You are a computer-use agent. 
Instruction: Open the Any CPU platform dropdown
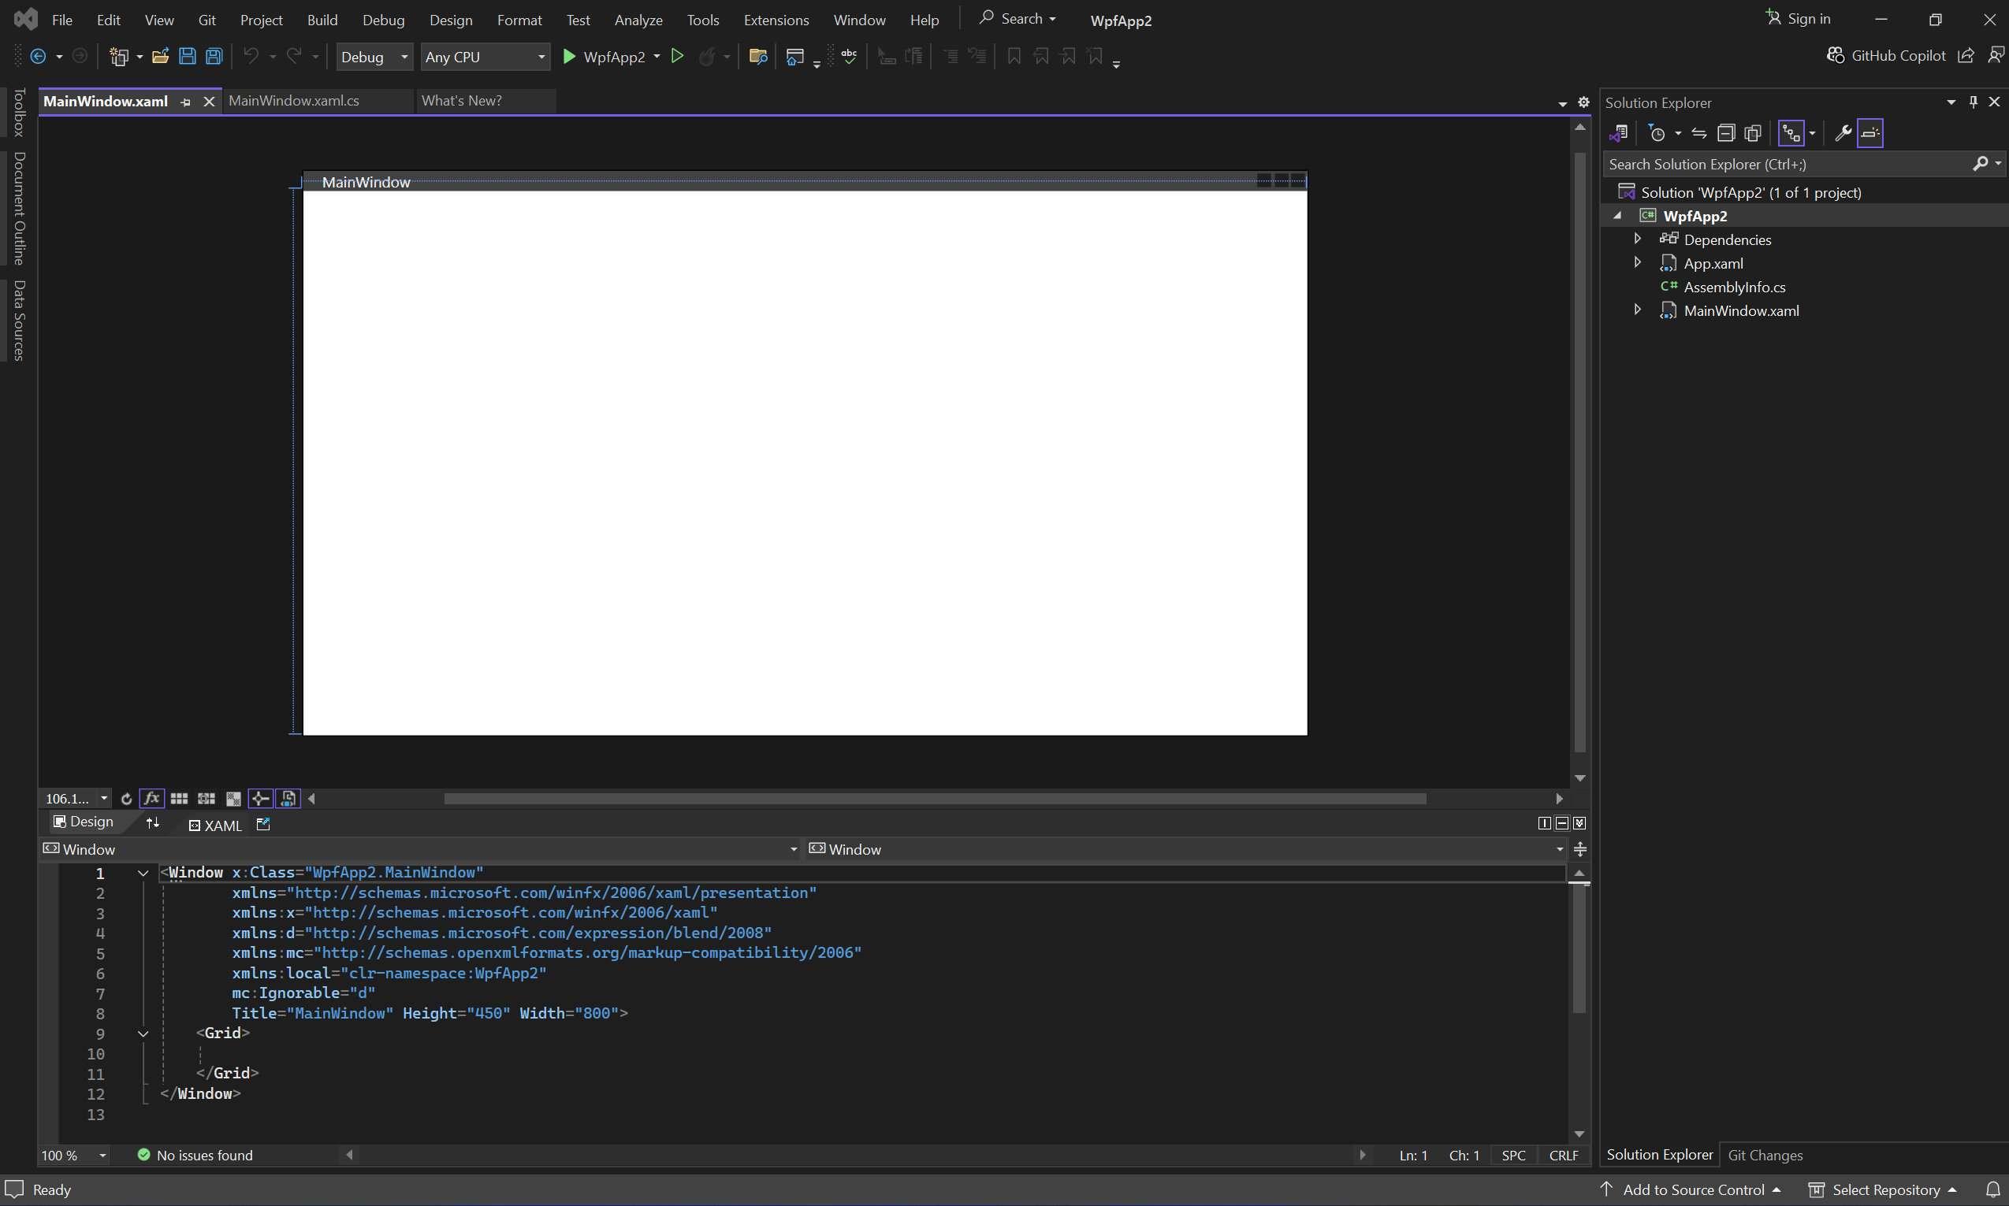[485, 57]
